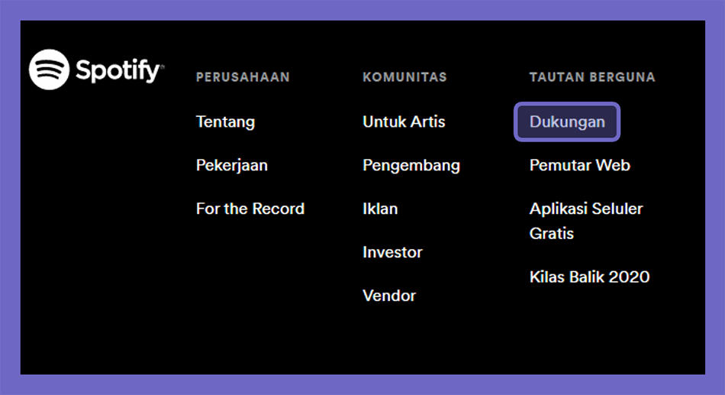Click the Spotify wordmark text

tap(118, 71)
